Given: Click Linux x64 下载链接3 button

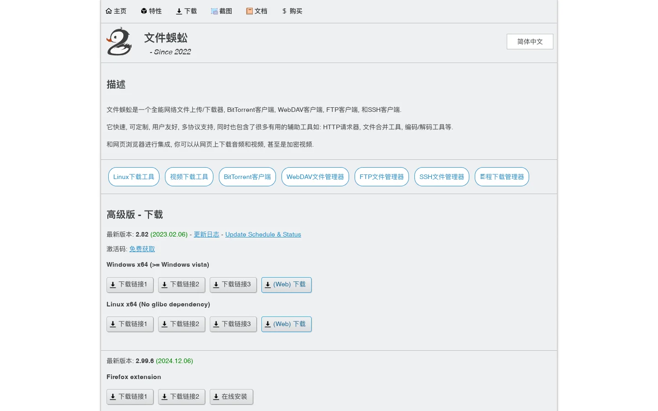Looking at the screenshot, I should tap(233, 324).
